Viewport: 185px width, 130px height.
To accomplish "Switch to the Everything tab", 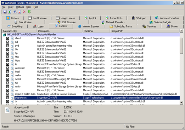I will pyautogui.click(x=15, y=26).
